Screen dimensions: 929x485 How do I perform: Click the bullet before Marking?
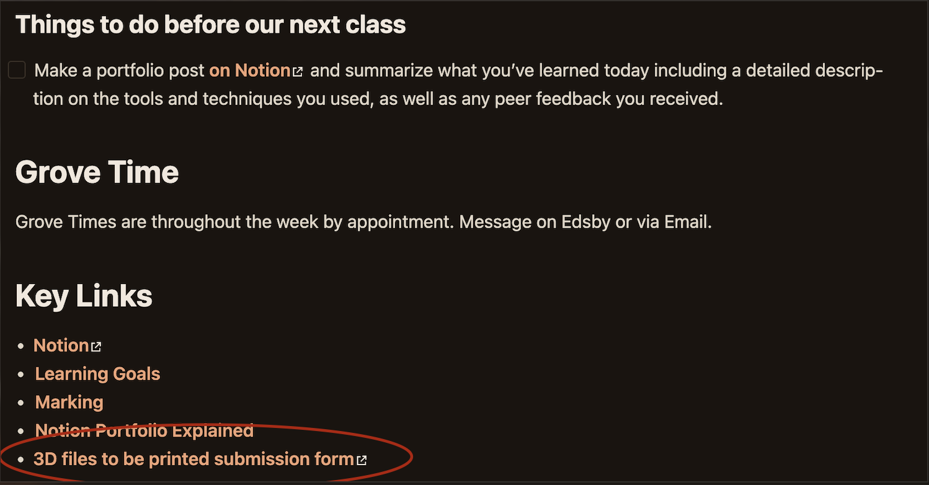click(x=22, y=403)
